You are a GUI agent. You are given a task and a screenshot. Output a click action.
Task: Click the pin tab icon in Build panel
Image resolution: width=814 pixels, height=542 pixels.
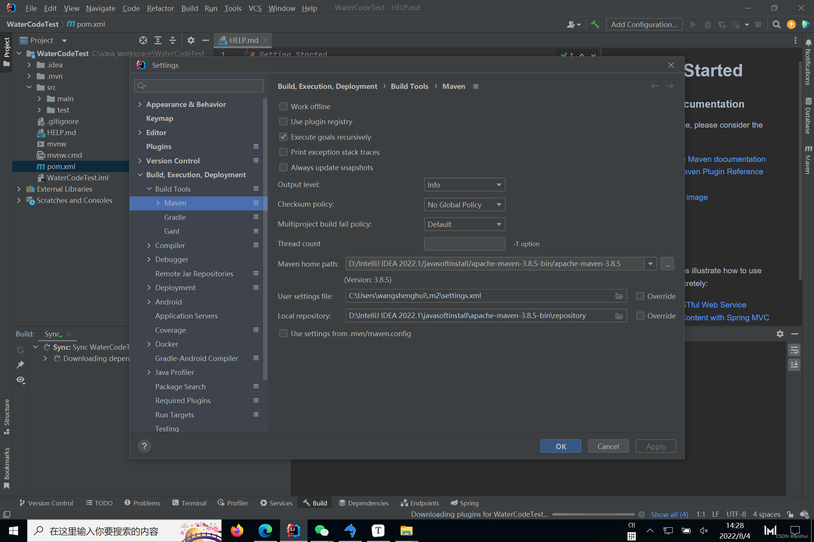coord(20,364)
